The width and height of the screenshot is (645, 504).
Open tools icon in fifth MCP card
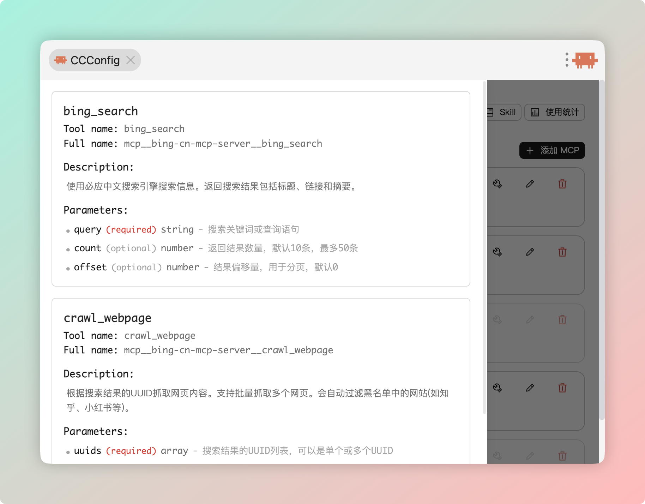point(498,456)
